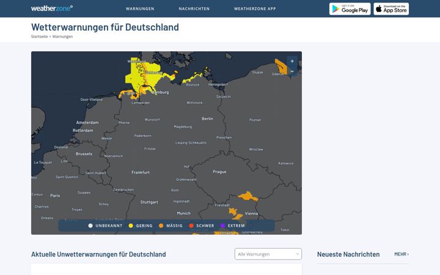Image resolution: width=440 pixels, height=275 pixels.
Task: Click the Slupsk label on the map
Action: point(258,72)
